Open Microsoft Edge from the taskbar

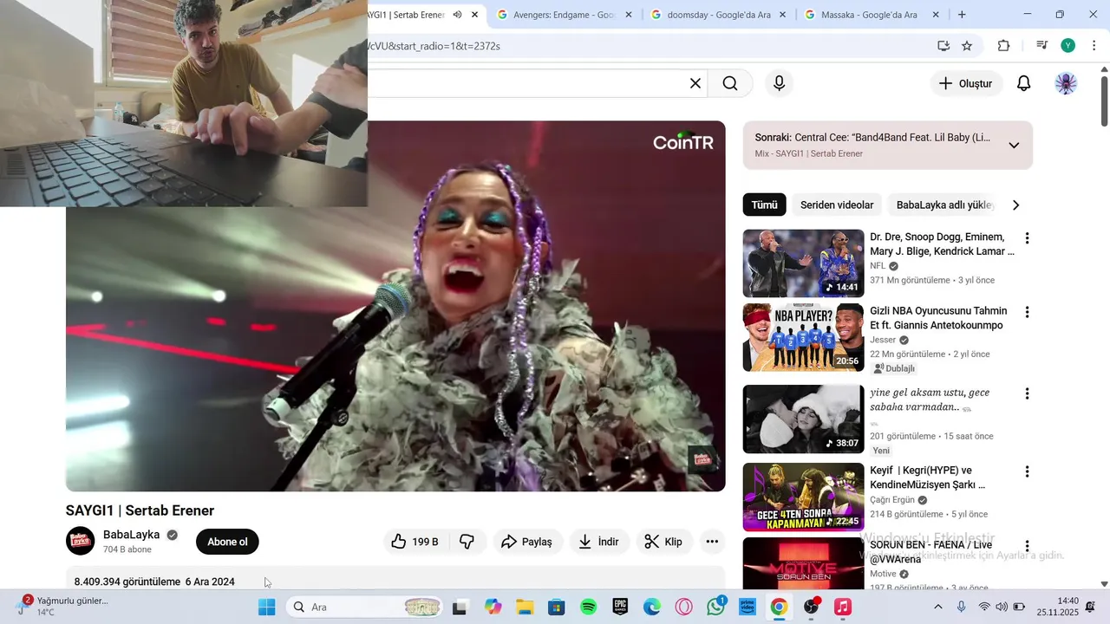[652, 608]
